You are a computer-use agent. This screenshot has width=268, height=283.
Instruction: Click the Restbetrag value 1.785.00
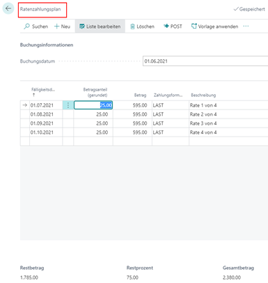coord(29,277)
